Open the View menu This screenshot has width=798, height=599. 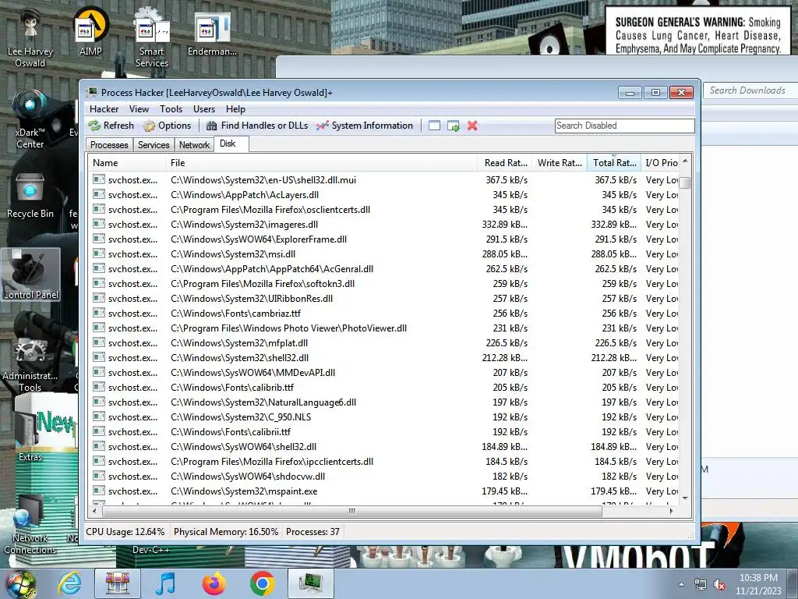coord(139,109)
